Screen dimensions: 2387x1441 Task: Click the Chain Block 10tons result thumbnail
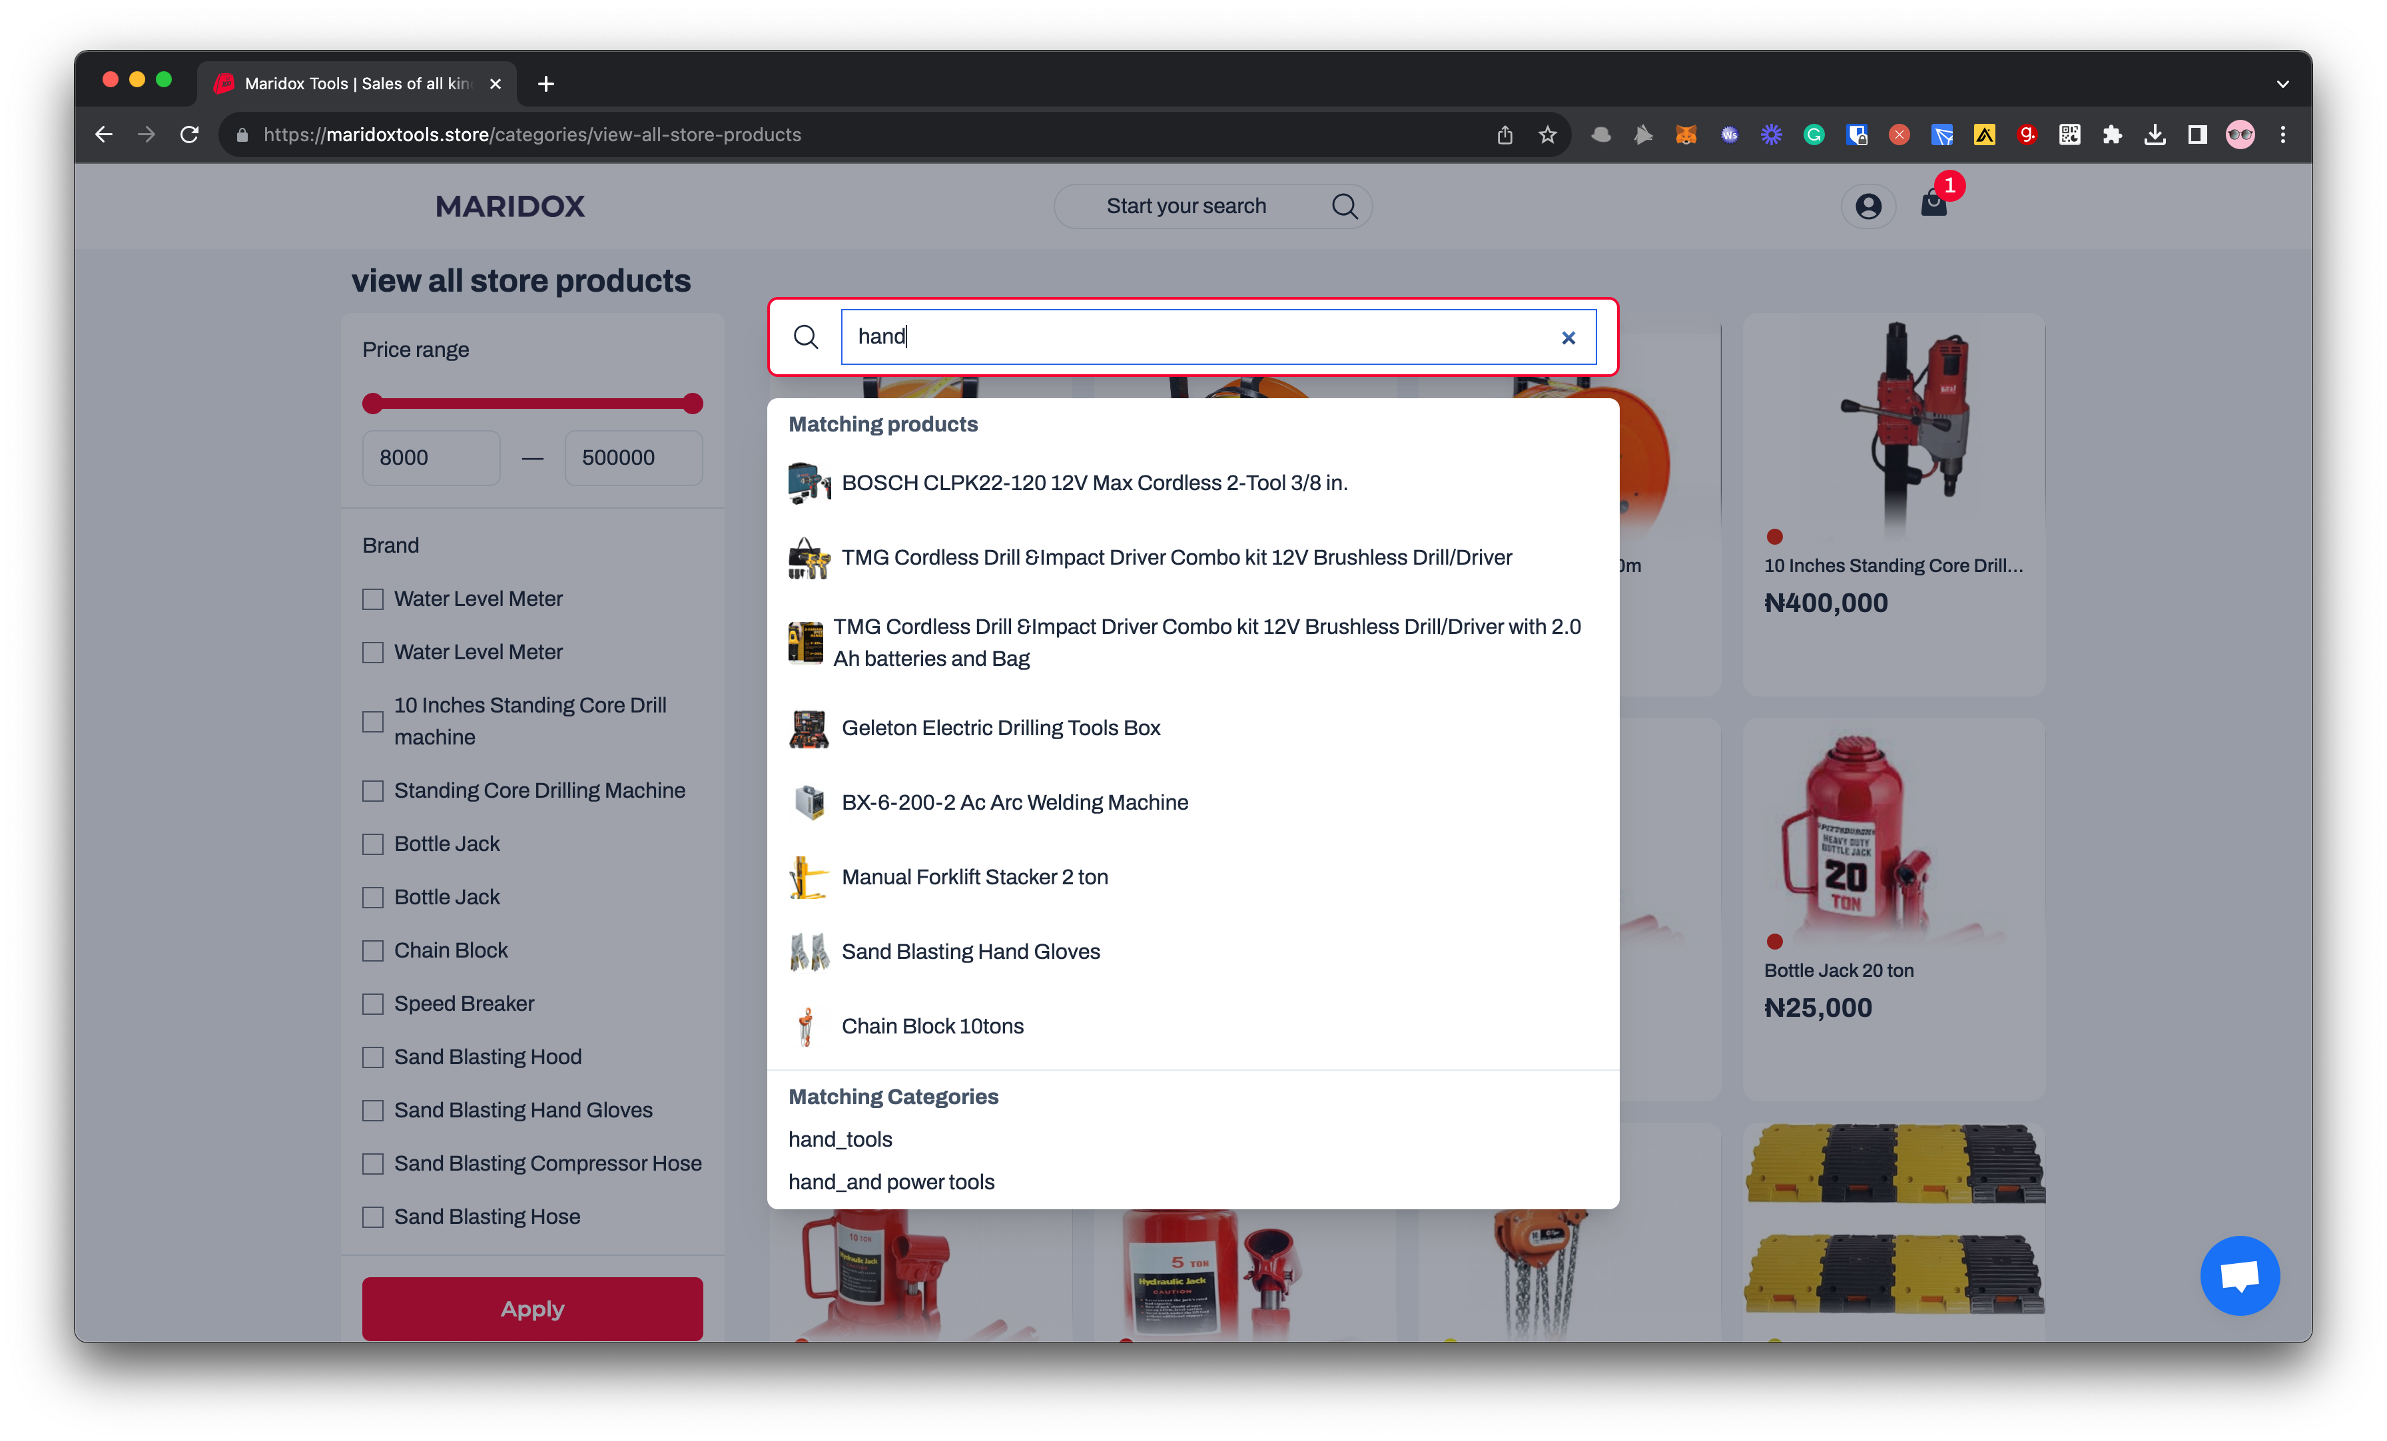point(806,1027)
